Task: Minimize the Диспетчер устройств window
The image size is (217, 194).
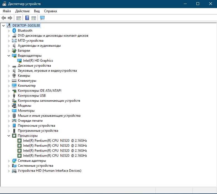Action: click(185, 4)
